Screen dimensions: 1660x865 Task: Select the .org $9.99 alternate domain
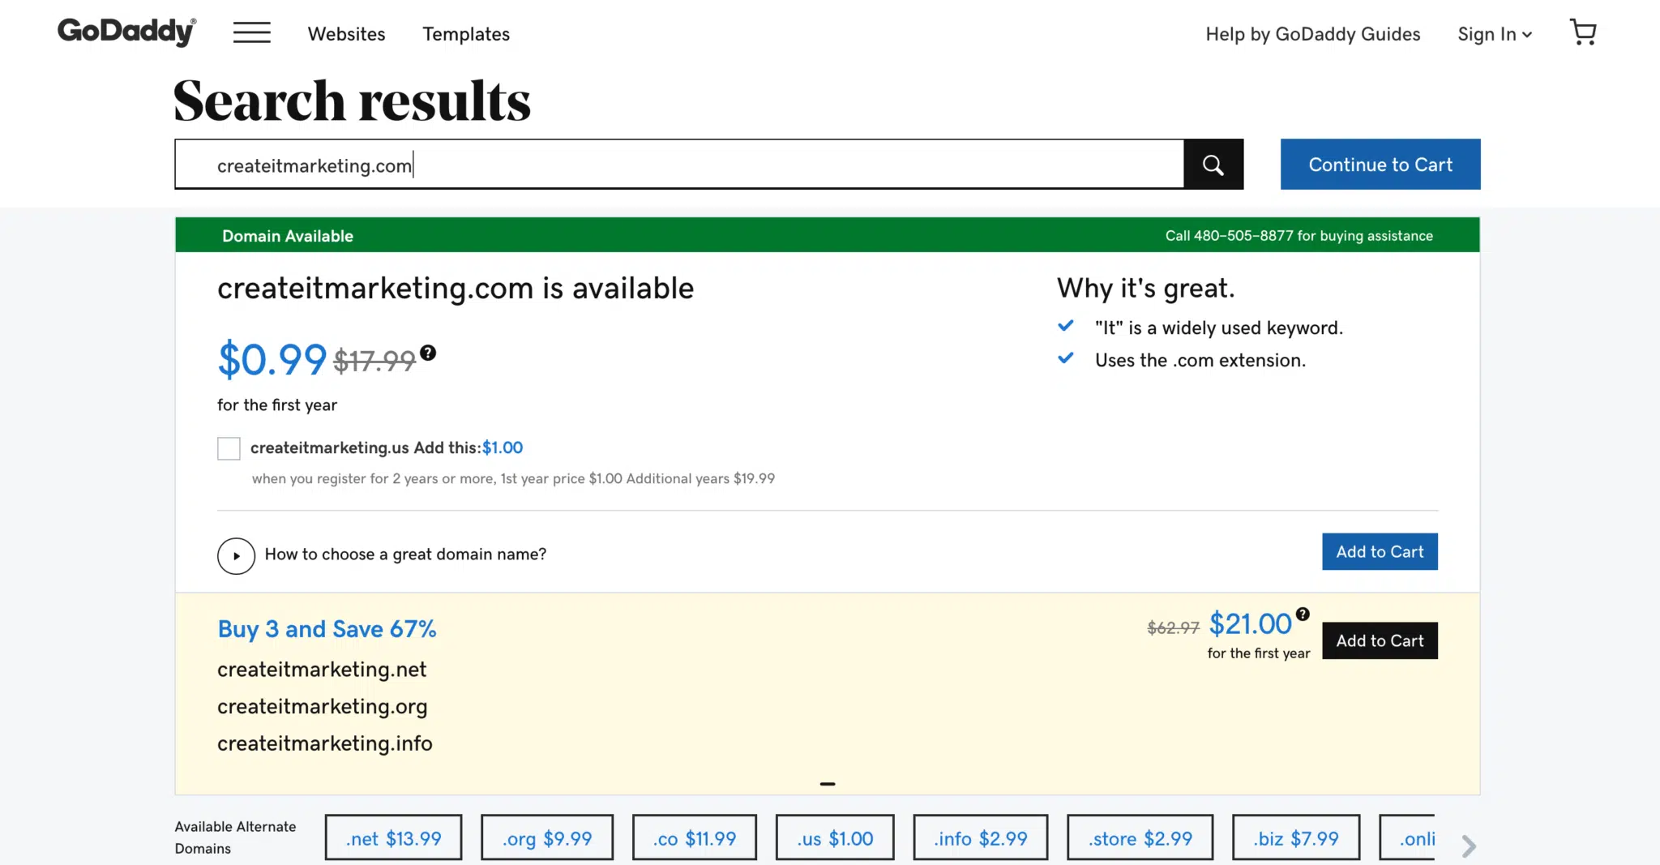point(547,837)
